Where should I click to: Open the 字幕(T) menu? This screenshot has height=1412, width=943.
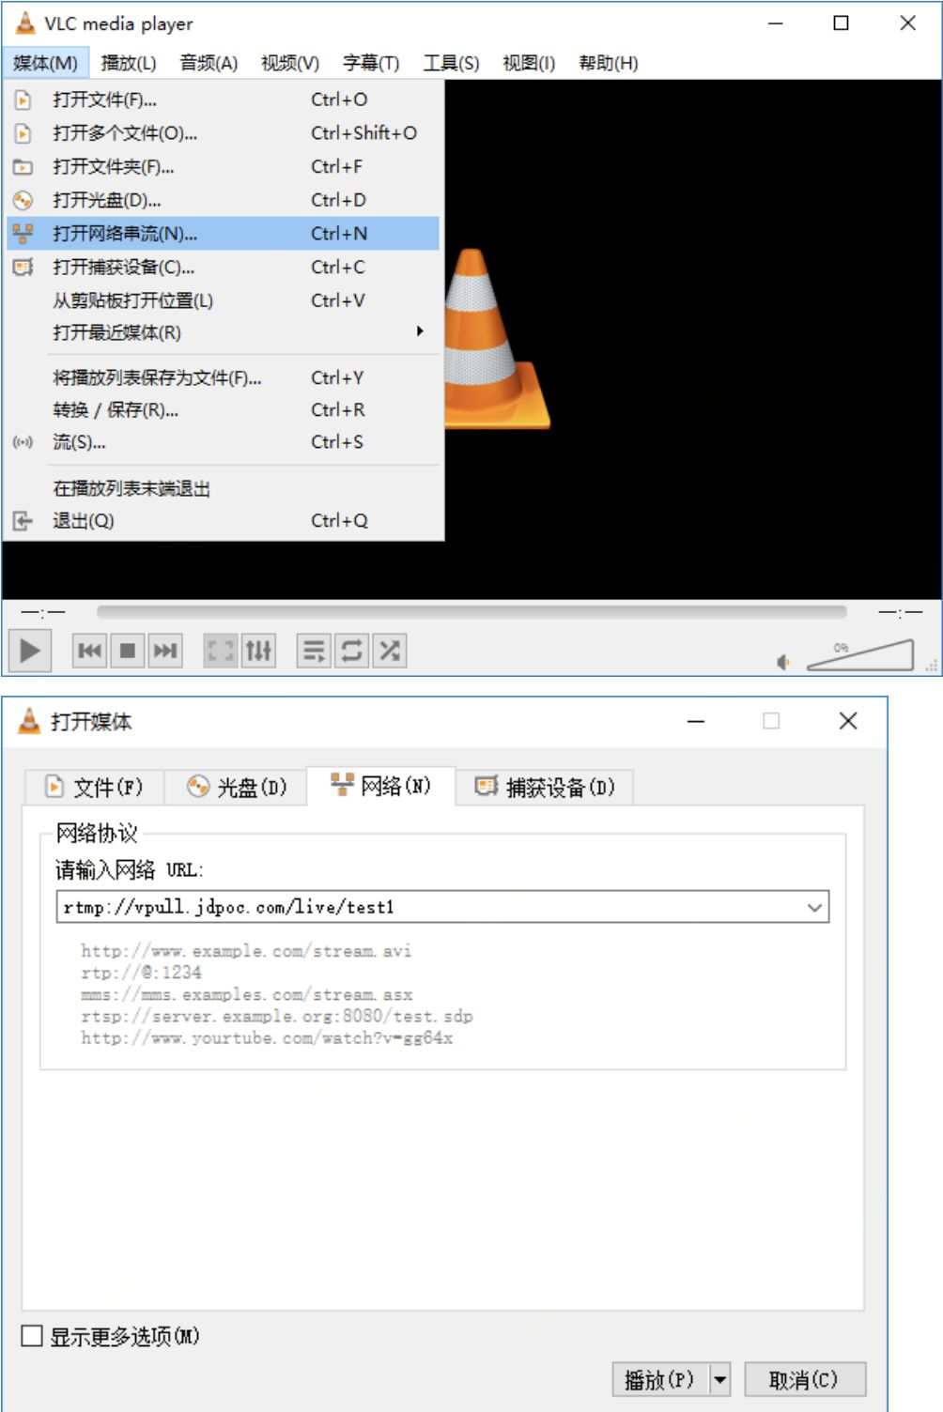tap(371, 63)
